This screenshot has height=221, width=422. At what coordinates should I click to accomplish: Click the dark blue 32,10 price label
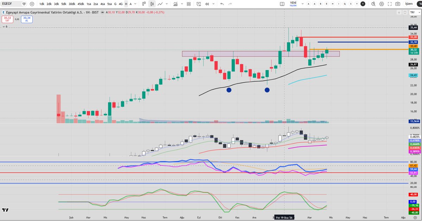point(413,42)
